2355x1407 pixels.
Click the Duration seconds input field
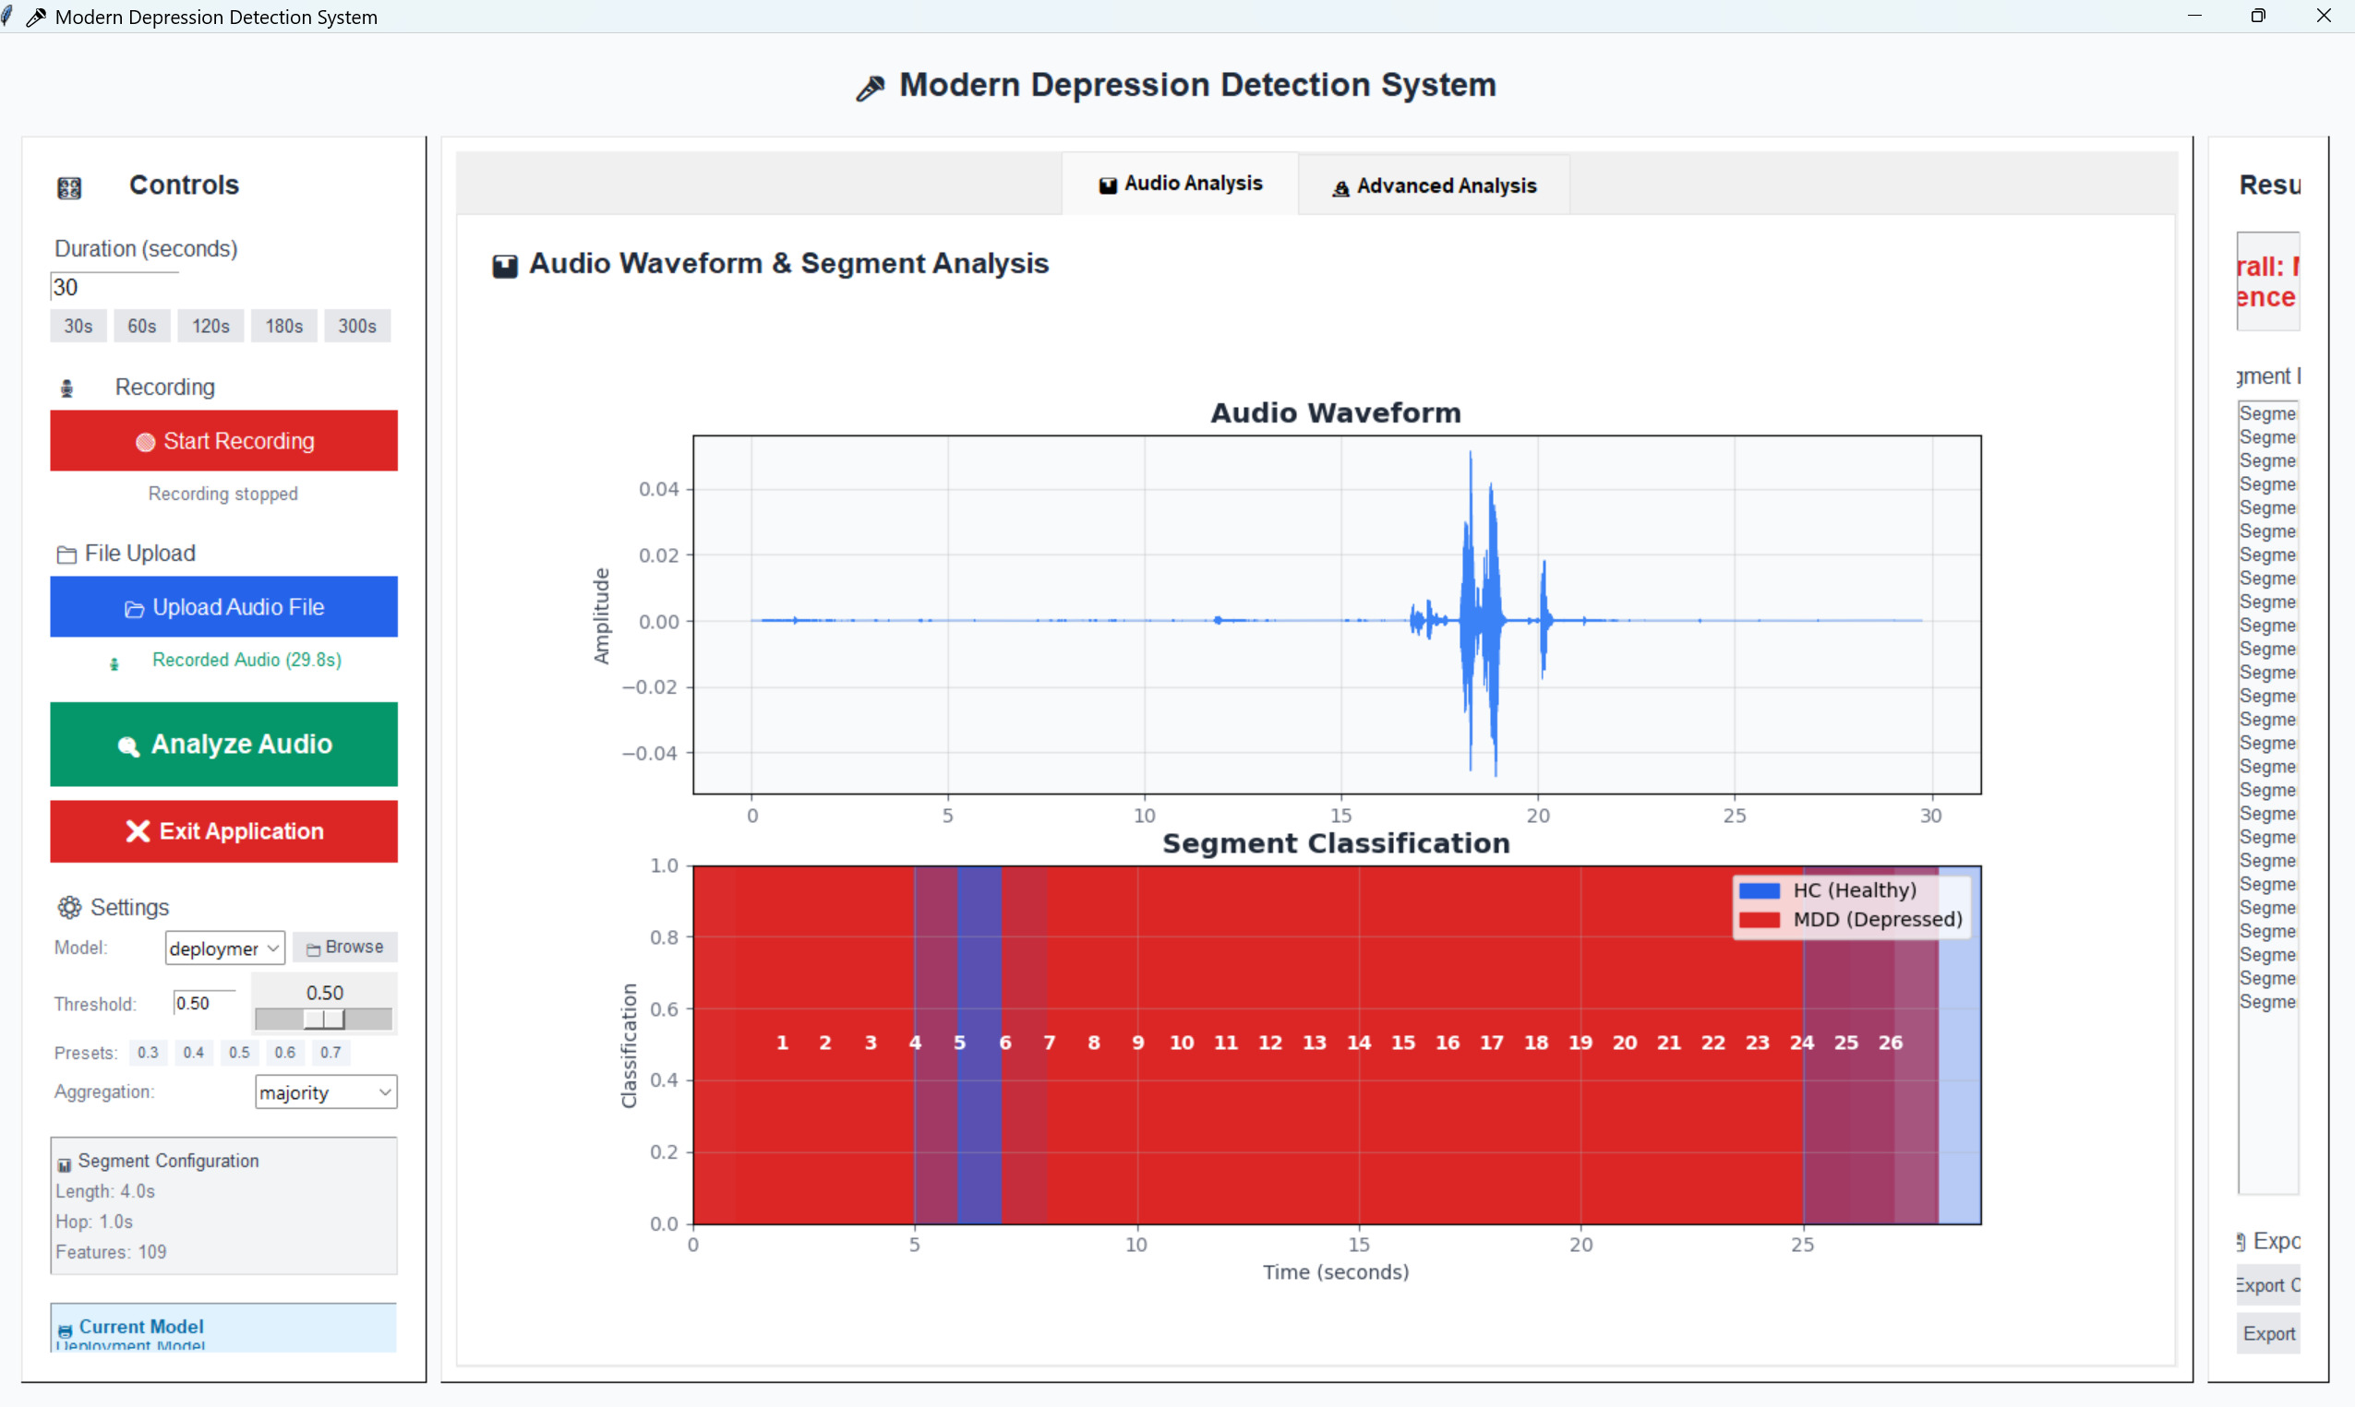coord(114,287)
